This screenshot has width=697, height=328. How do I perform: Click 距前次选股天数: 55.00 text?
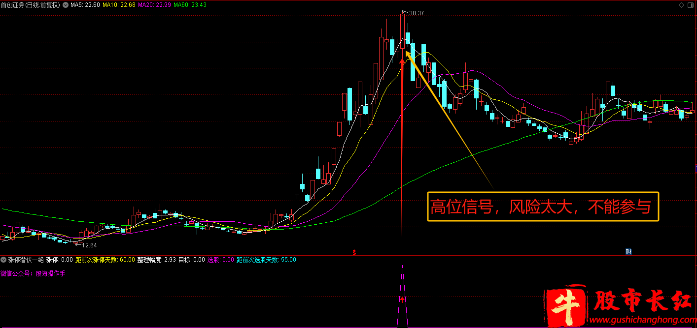click(x=266, y=259)
